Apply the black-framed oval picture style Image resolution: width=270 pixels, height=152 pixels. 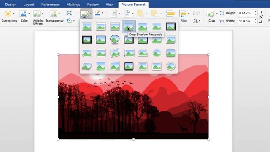[115, 40]
